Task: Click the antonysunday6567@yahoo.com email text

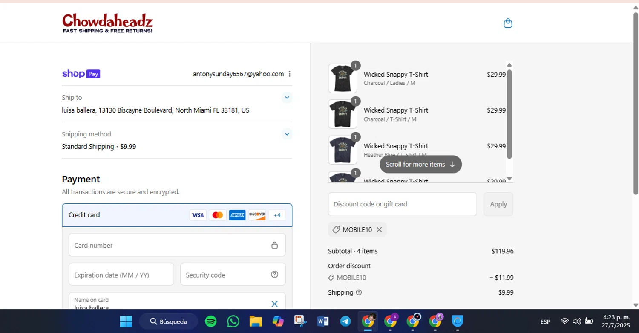Action: click(238, 74)
